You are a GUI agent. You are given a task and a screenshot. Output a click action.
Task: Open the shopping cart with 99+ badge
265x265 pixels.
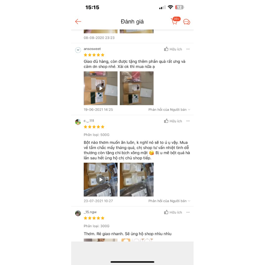[x=175, y=21]
